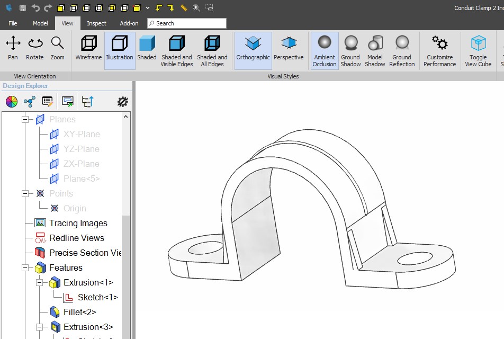Viewport: 504px width, 339px height.
Task: Open the File menu
Action: tap(13, 23)
